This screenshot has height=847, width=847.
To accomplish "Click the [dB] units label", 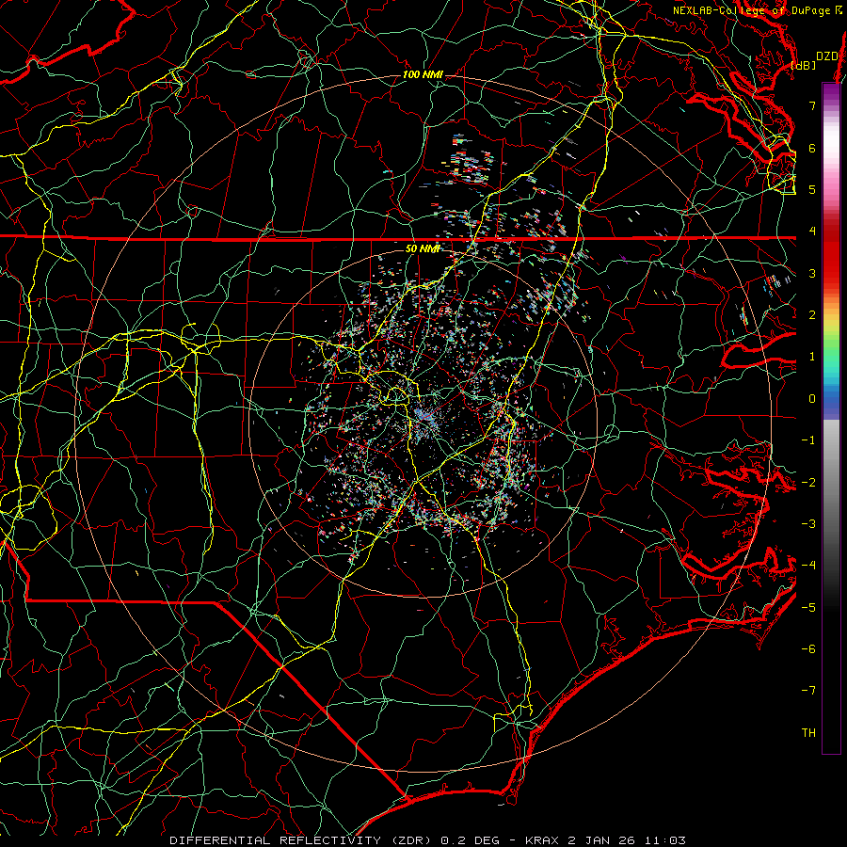I will click(x=804, y=65).
